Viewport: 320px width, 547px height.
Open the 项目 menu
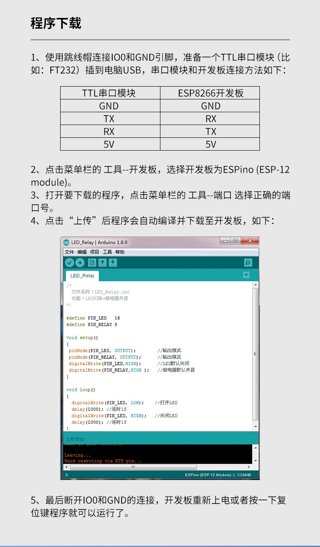[x=94, y=252]
